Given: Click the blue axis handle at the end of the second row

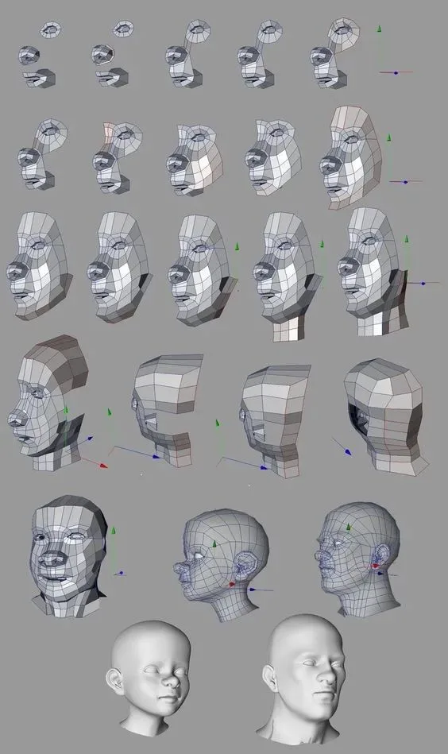Looking at the screenshot, I should point(405,182).
